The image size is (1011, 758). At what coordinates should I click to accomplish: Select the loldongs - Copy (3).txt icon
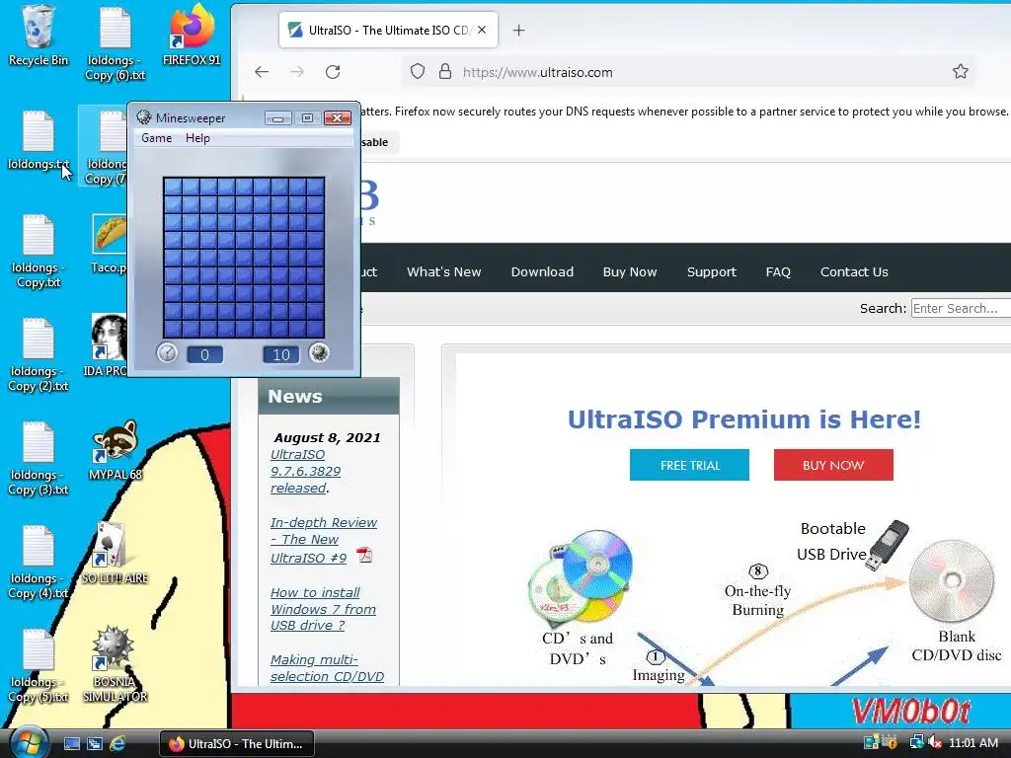pyautogui.click(x=39, y=458)
